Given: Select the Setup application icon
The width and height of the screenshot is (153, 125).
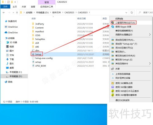Looking at the screenshot, I should point(33,54).
